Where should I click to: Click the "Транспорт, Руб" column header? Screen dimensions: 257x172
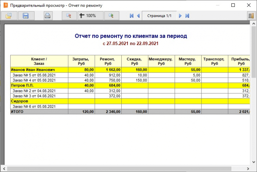point(215,61)
